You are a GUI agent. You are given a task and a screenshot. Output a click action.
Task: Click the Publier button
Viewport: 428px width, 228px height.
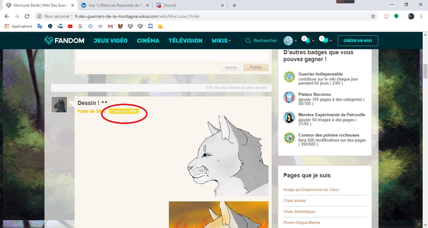(256, 67)
